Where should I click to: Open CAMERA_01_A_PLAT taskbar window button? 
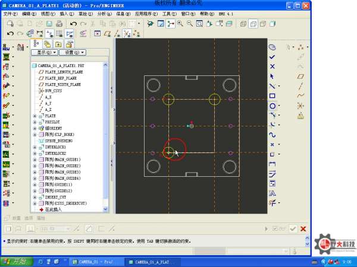[x=152, y=262]
